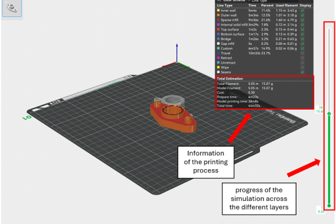This screenshot has height=224, width=336.
Task: Click the yellow Inner wall color swatch
Action: tap(218, 10)
